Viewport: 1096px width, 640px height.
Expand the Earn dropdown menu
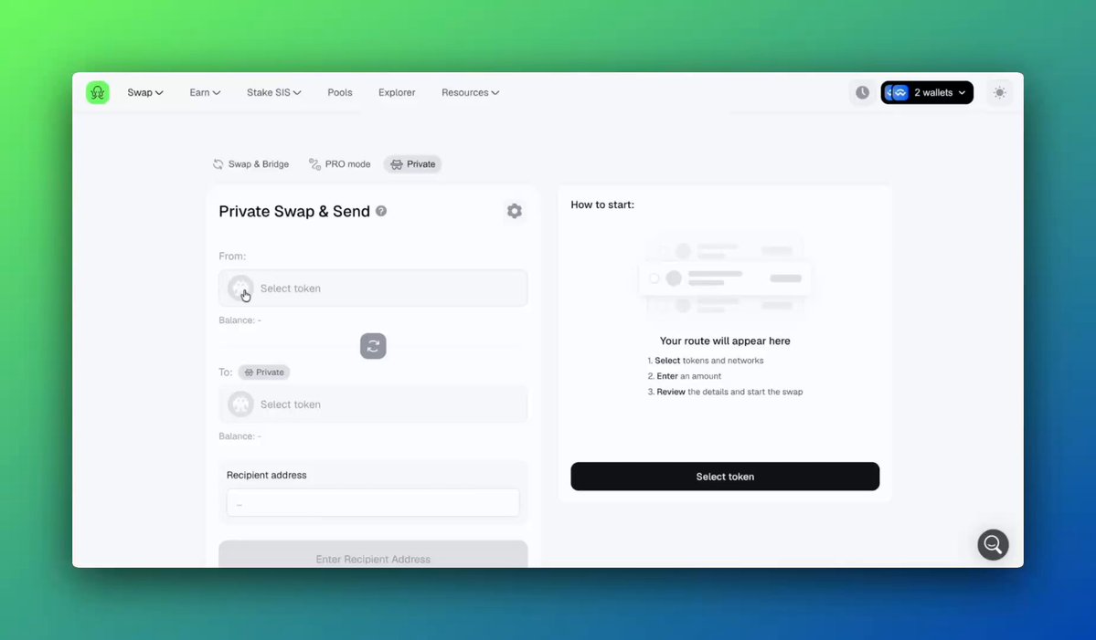coord(205,92)
